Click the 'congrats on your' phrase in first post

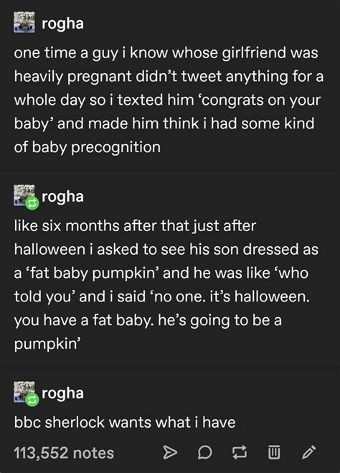(261, 100)
